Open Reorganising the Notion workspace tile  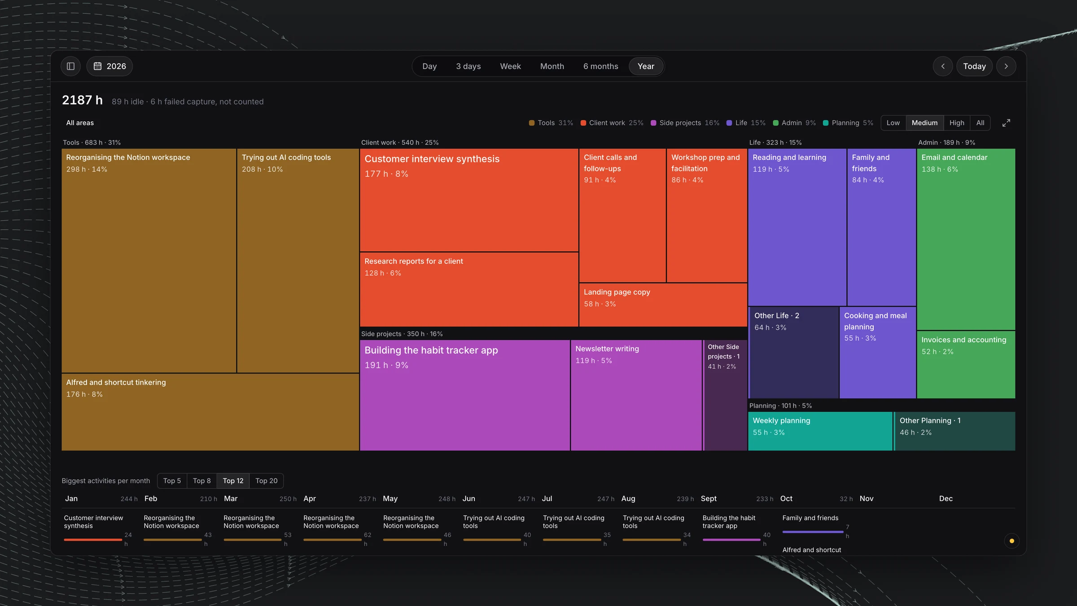[x=149, y=261]
